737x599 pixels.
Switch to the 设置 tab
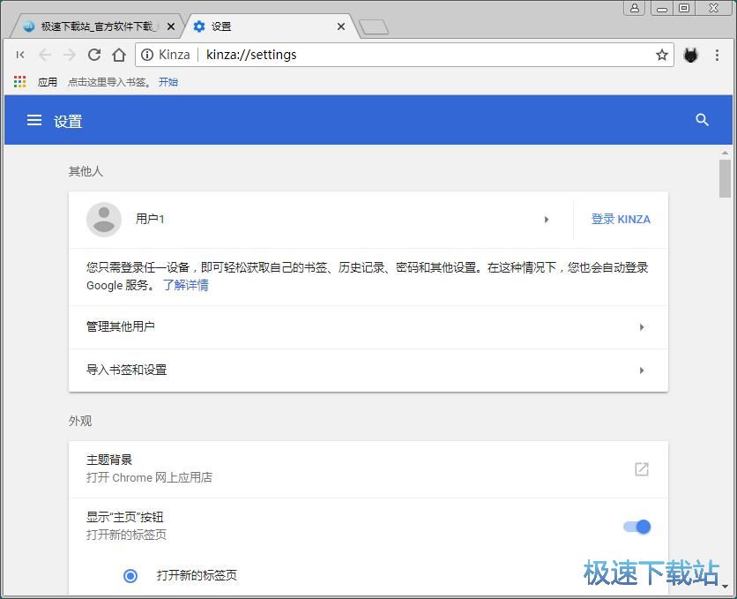click(271, 26)
